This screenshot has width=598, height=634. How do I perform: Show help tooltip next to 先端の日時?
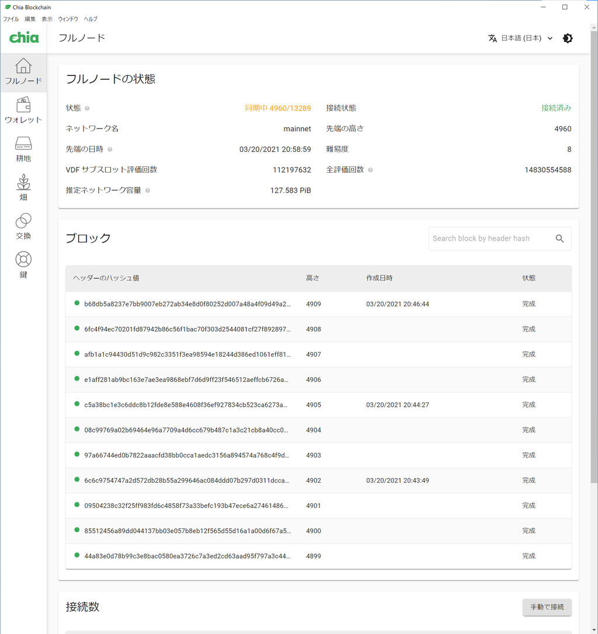[110, 149]
